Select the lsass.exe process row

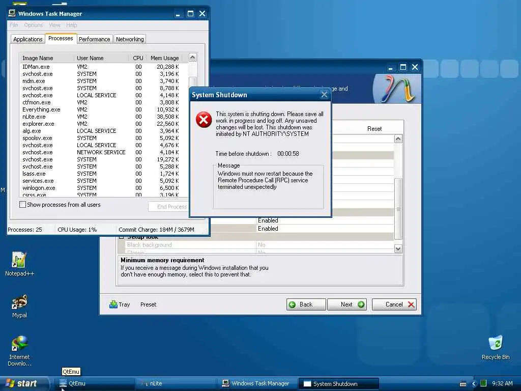tap(104, 174)
